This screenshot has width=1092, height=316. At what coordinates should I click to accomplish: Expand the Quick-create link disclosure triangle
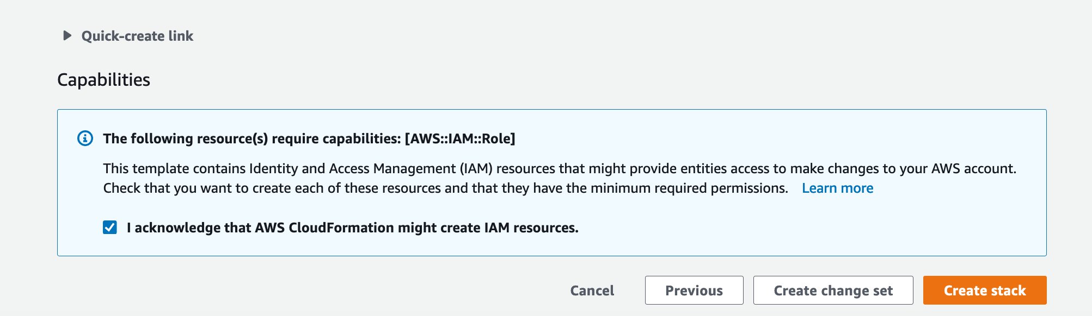point(68,36)
